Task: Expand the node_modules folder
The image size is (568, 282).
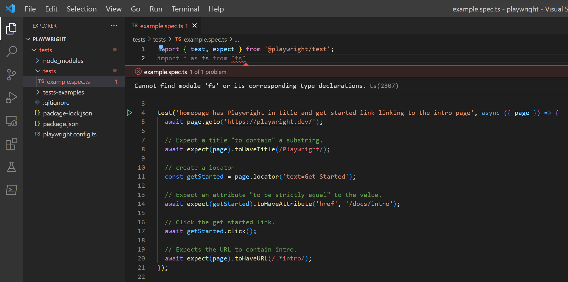Action: 38,61
